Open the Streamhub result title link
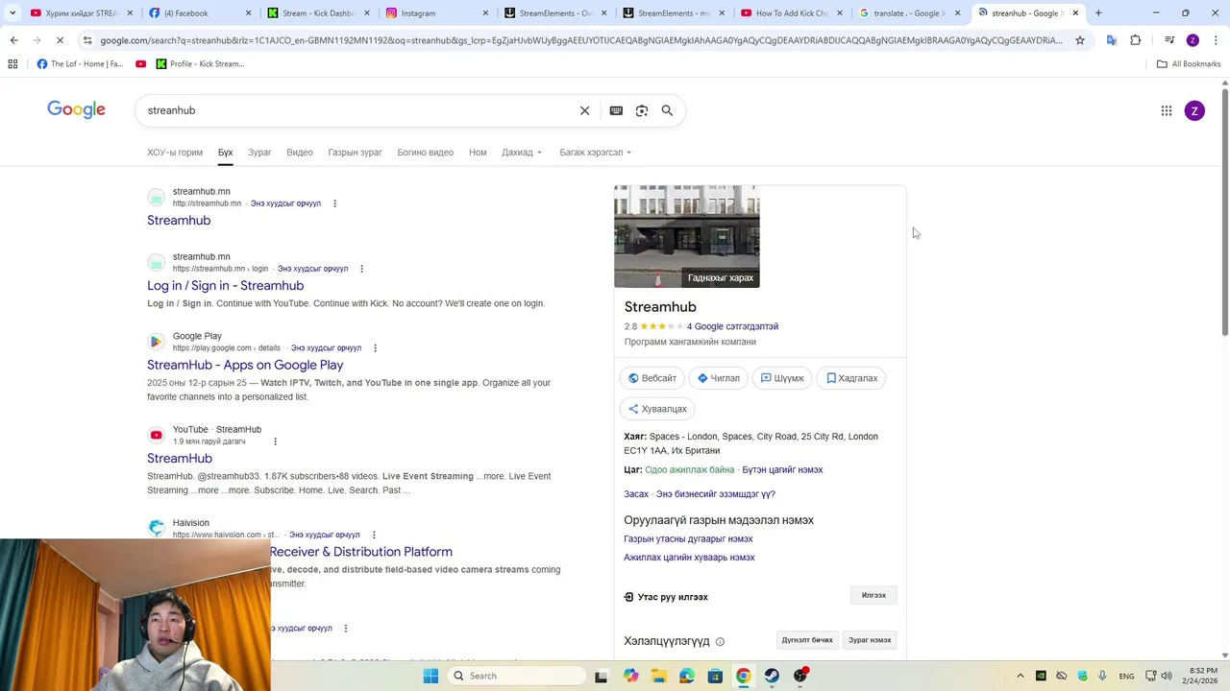 pos(179,221)
